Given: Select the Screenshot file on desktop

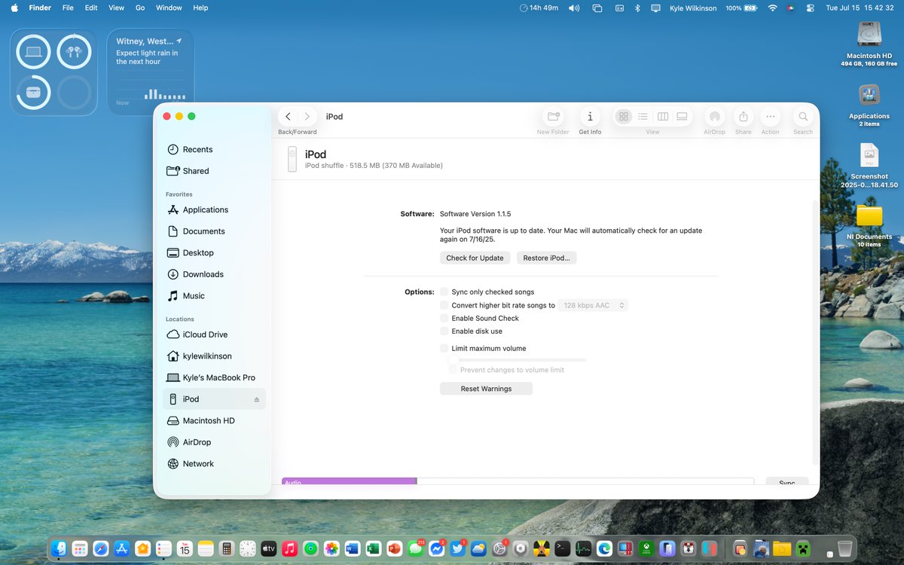Looking at the screenshot, I should (x=869, y=166).
